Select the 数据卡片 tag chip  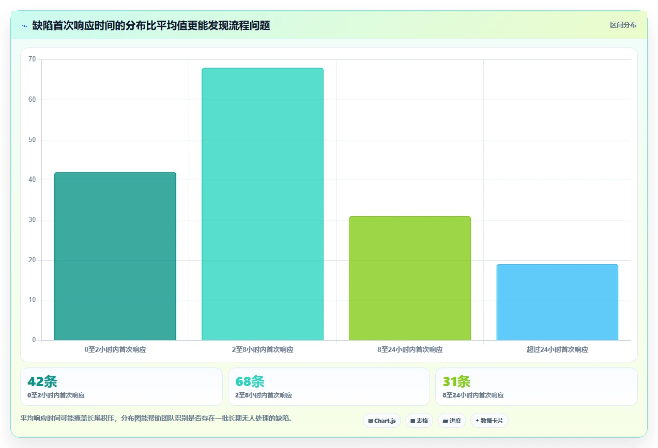(489, 421)
